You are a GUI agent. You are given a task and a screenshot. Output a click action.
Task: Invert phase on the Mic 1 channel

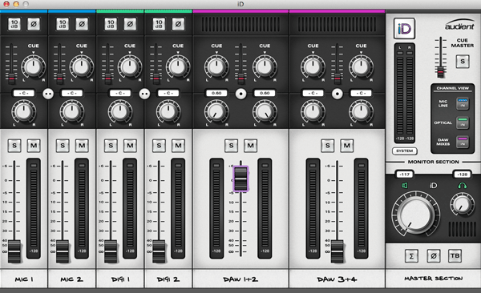coord(34,24)
